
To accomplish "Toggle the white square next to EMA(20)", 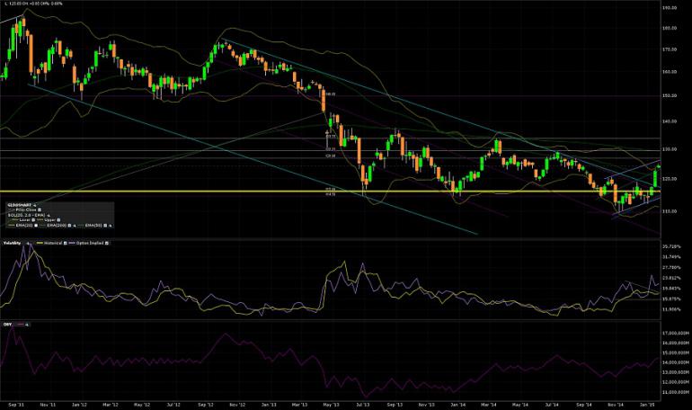I will [36, 226].
